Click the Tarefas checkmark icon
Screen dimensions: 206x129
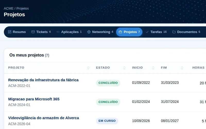click(x=147, y=32)
